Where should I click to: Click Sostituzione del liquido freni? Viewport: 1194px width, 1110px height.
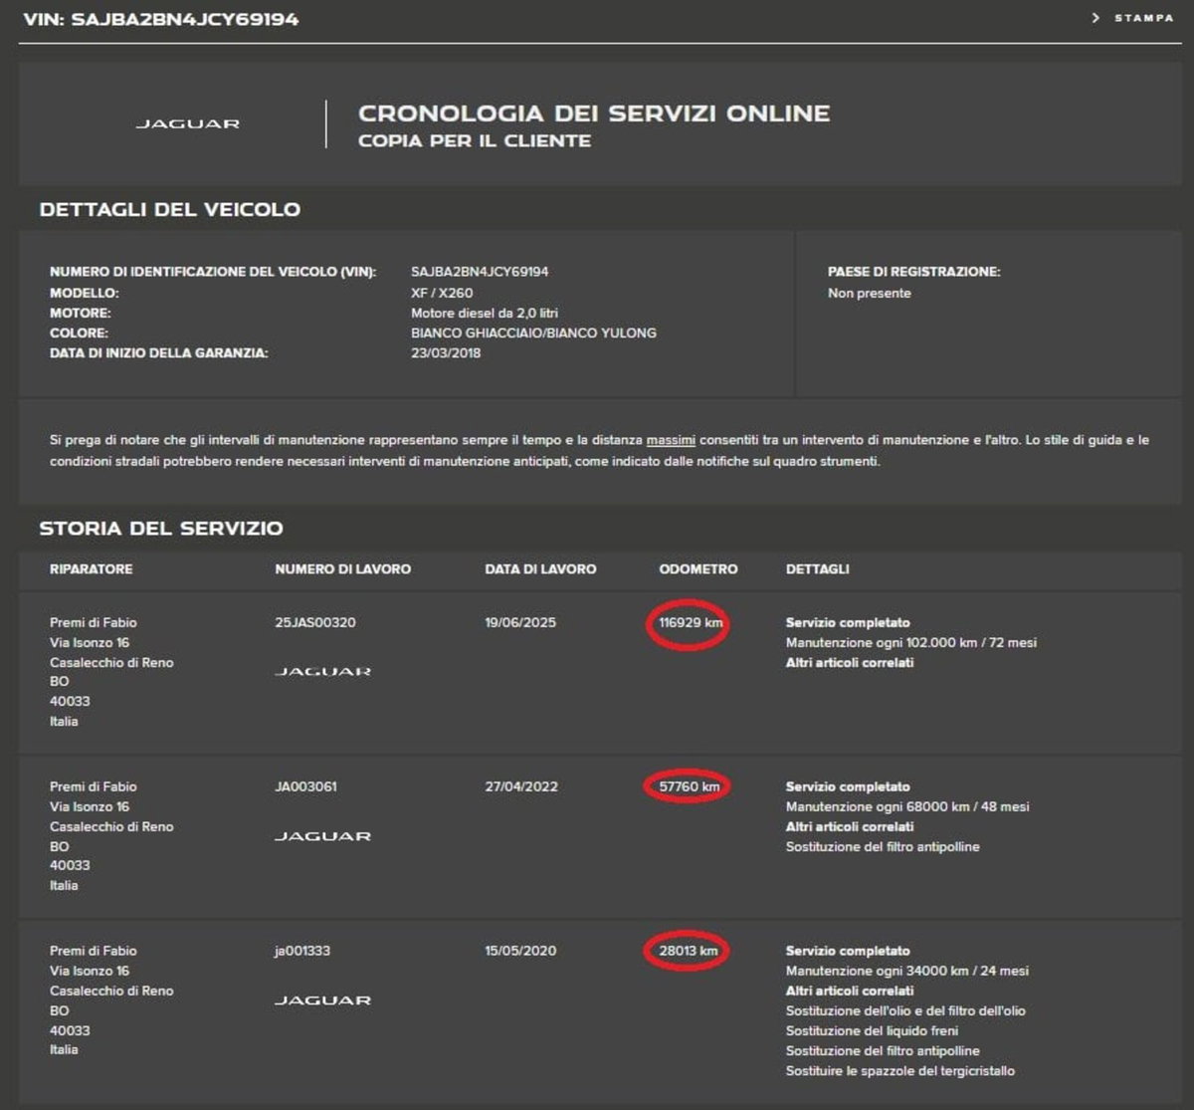(x=873, y=1031)
